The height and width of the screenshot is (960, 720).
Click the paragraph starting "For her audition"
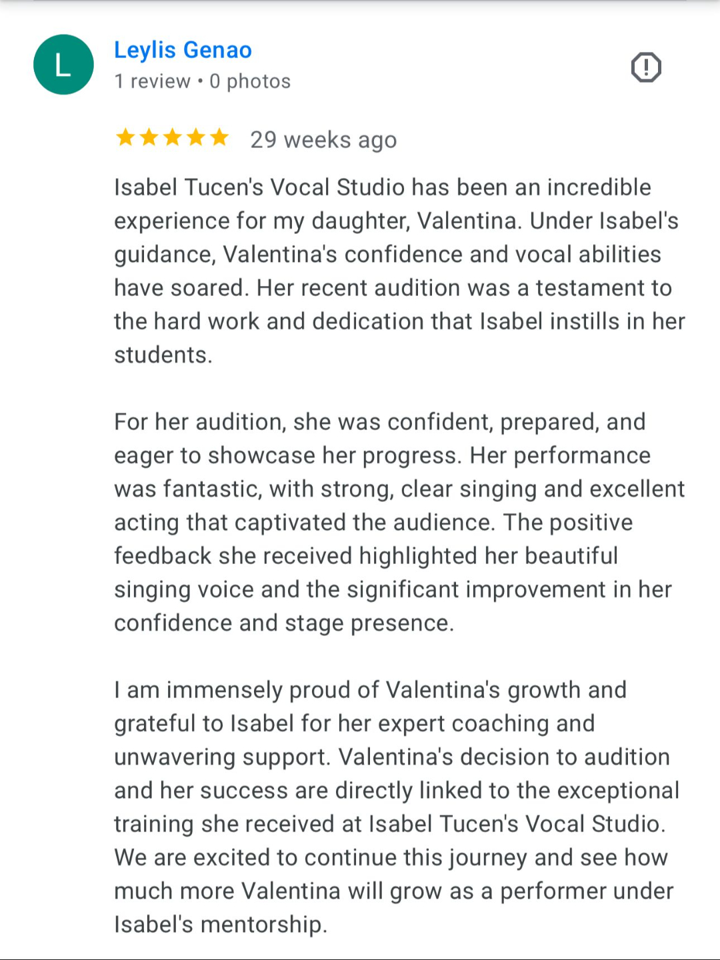point(399,522)
